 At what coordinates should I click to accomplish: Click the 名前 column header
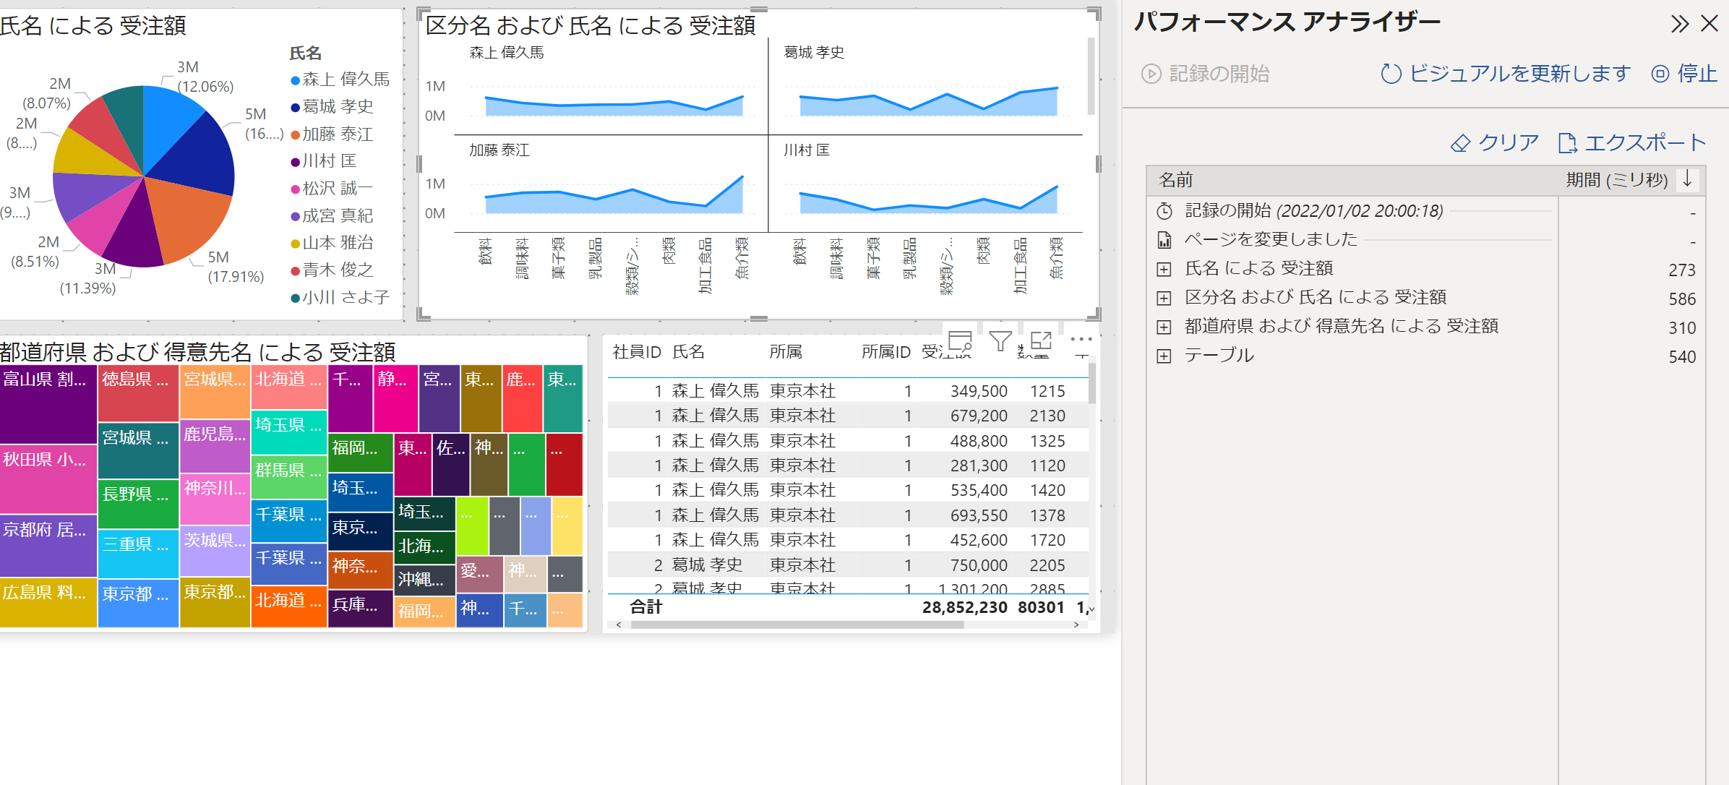[x=1175, y=180]
